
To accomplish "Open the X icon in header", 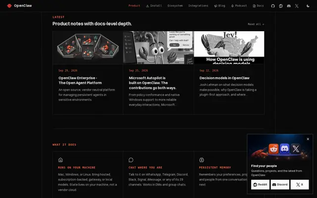I will coord(297,6).
